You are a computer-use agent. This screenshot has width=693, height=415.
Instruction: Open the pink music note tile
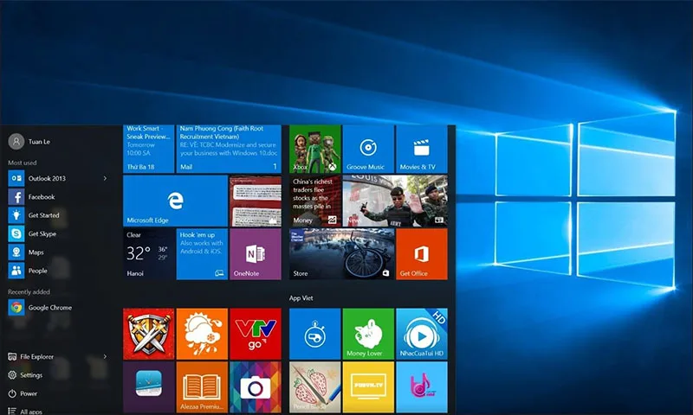(422, 387)
